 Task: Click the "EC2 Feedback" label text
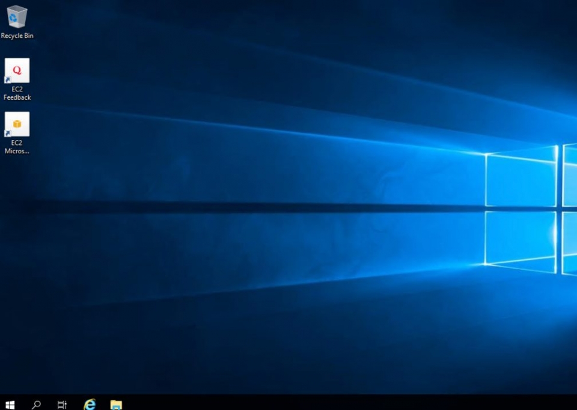coord(17,93)
